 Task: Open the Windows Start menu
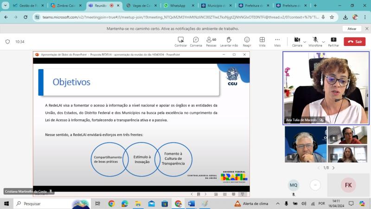6,203
